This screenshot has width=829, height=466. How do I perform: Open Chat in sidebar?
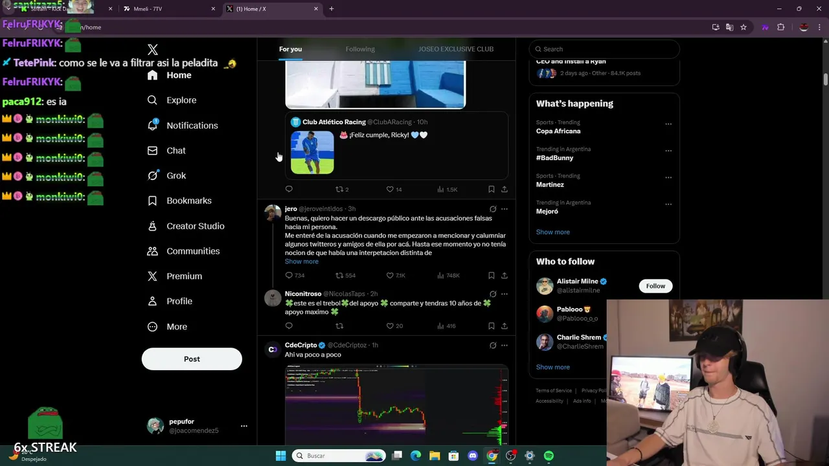[166, 151]
